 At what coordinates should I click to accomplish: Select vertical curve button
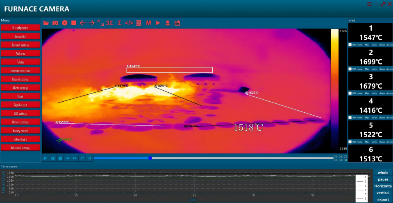(x=383, y=193)
